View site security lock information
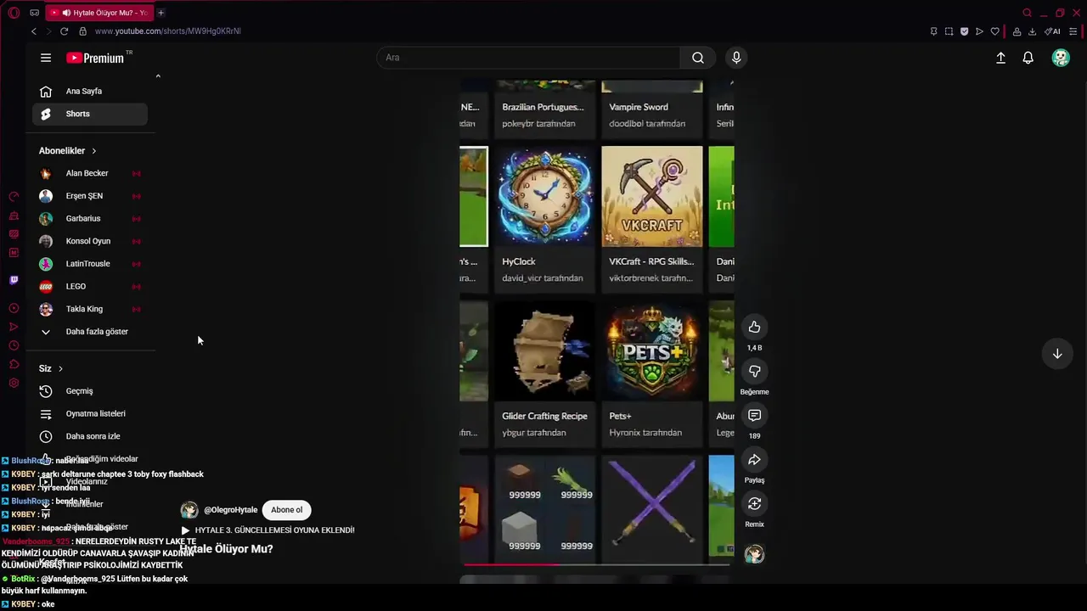Screen dimensions: 1087x611 coord(82,31)
